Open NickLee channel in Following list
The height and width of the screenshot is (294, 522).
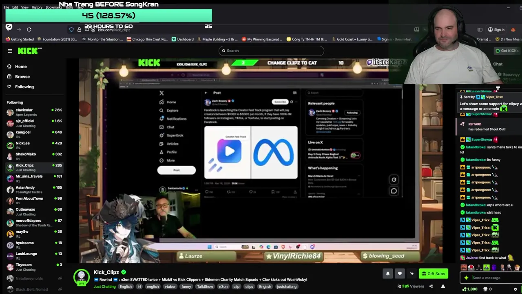[x=34, y=145]
